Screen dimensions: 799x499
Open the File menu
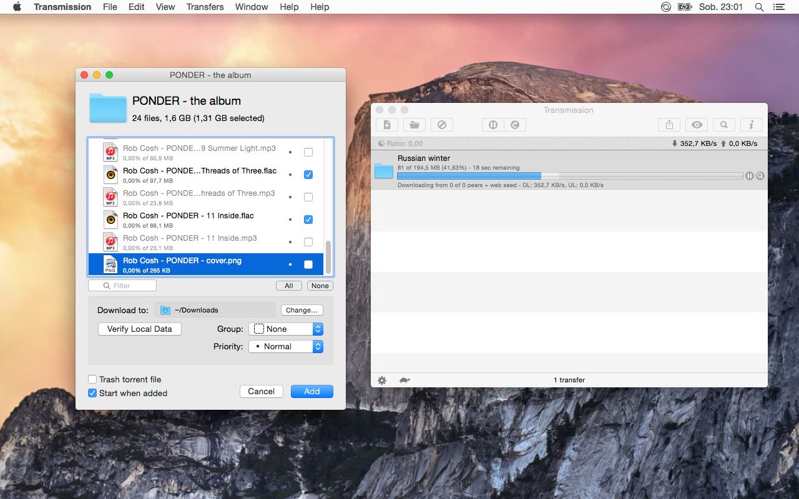[110, 7]
